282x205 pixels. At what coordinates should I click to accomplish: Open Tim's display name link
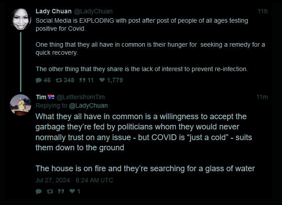pos(41,97)
